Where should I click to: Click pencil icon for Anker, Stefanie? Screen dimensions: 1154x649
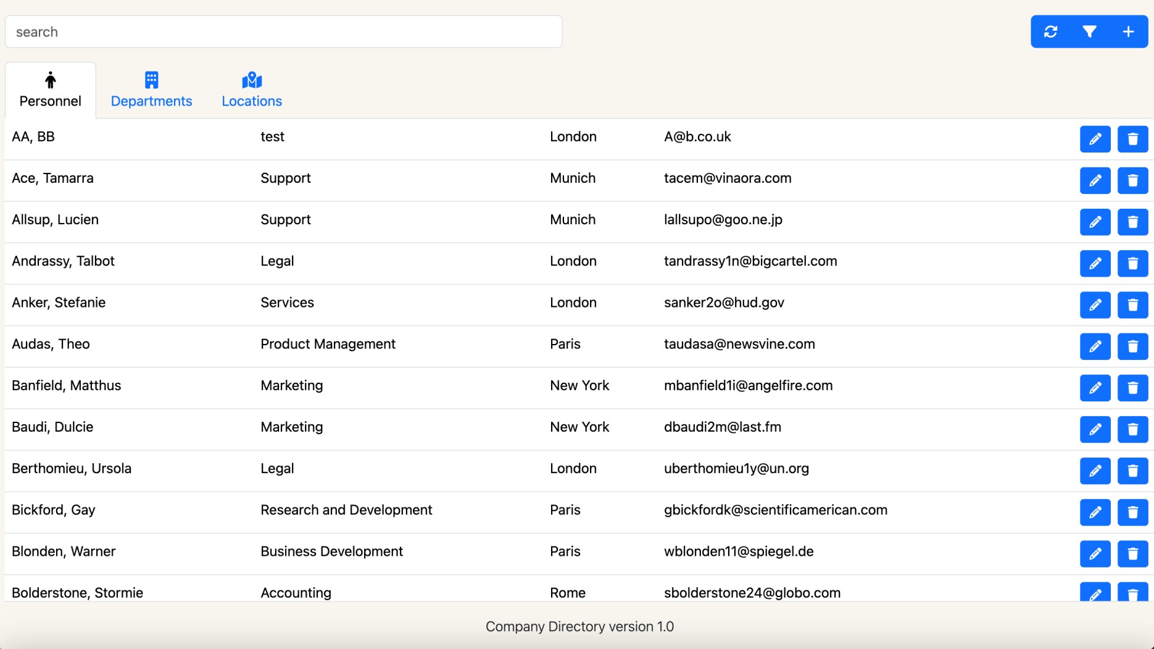click(x=1095, y=305)
